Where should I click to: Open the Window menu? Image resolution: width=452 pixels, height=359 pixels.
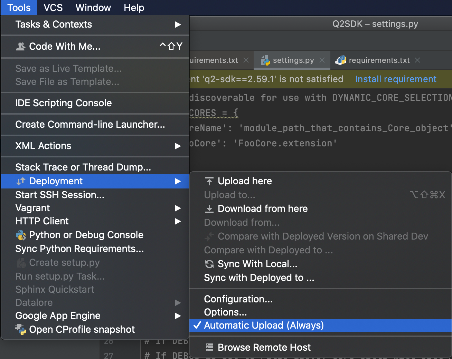click(x=93, y=8)
